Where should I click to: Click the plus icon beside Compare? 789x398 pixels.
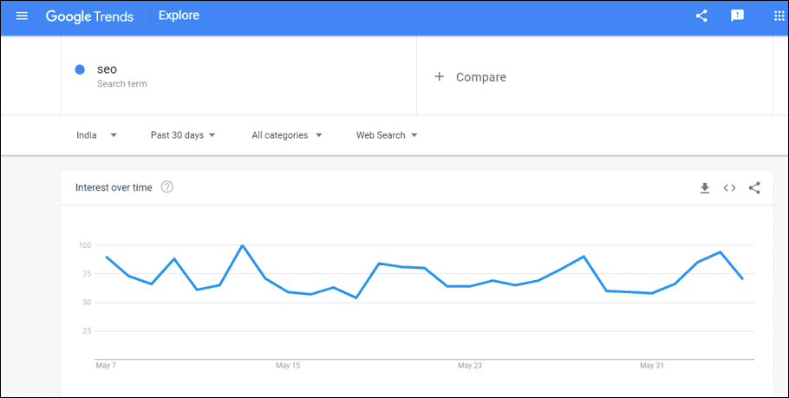tap(440, 77)
